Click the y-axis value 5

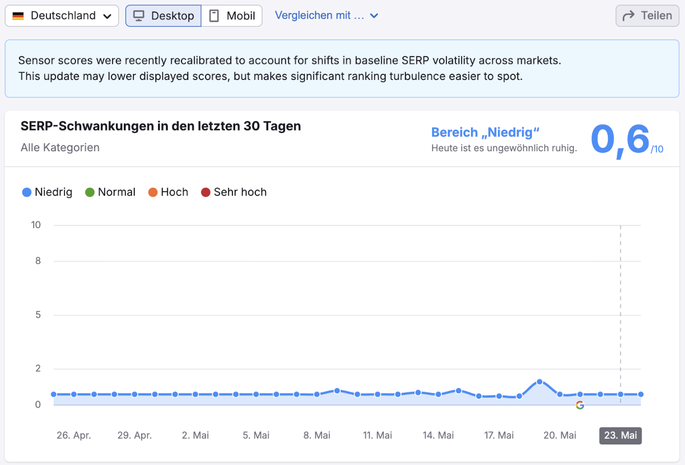(x=38, y=315)
